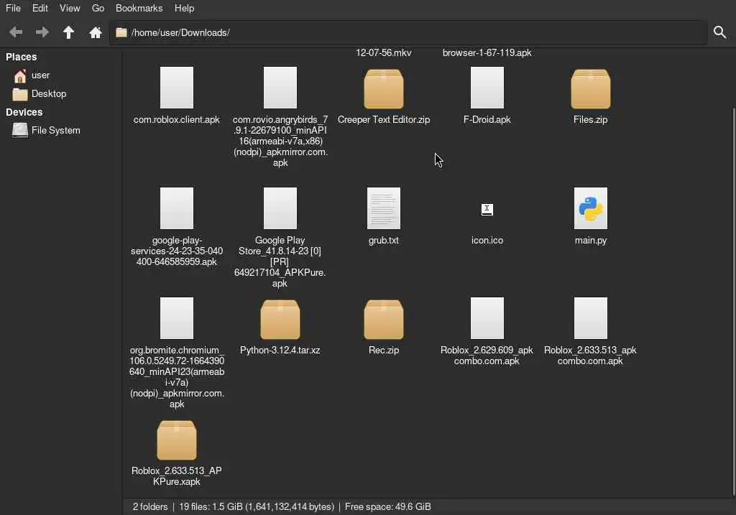
Task: Click the '12-07-56.mkv' file name
Action: 384,52
